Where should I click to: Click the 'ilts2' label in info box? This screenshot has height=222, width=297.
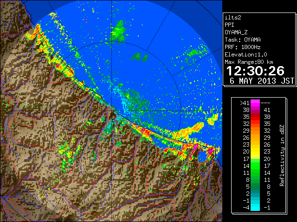click(233, 18)
